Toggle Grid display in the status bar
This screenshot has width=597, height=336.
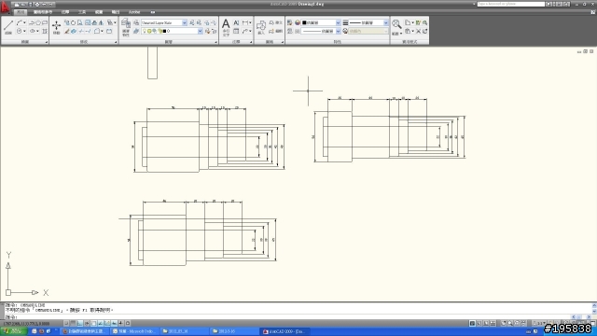pyautogui.click(x=73, y=323)
